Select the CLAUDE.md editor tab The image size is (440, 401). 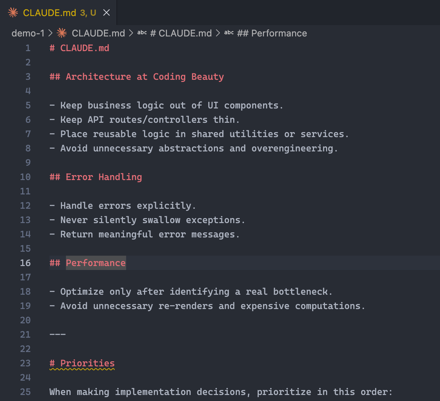(x=59, y=12)
